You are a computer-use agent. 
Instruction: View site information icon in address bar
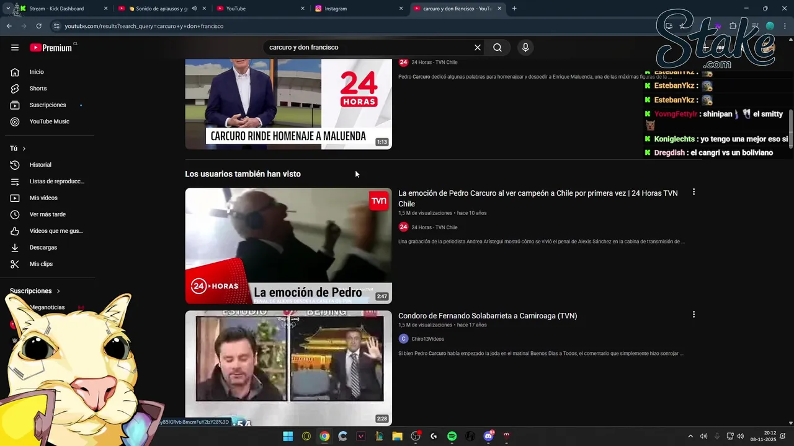pyautogui.click(x=56, y=26)
